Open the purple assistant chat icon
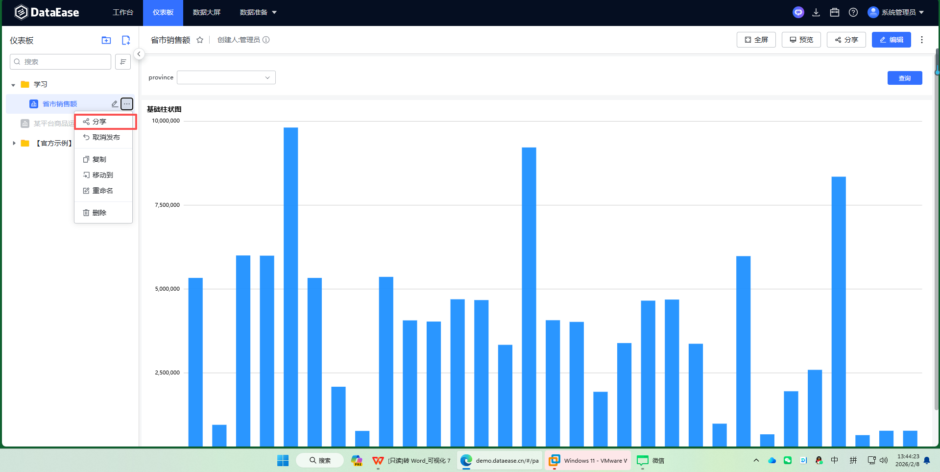 (x=798, y=12)
